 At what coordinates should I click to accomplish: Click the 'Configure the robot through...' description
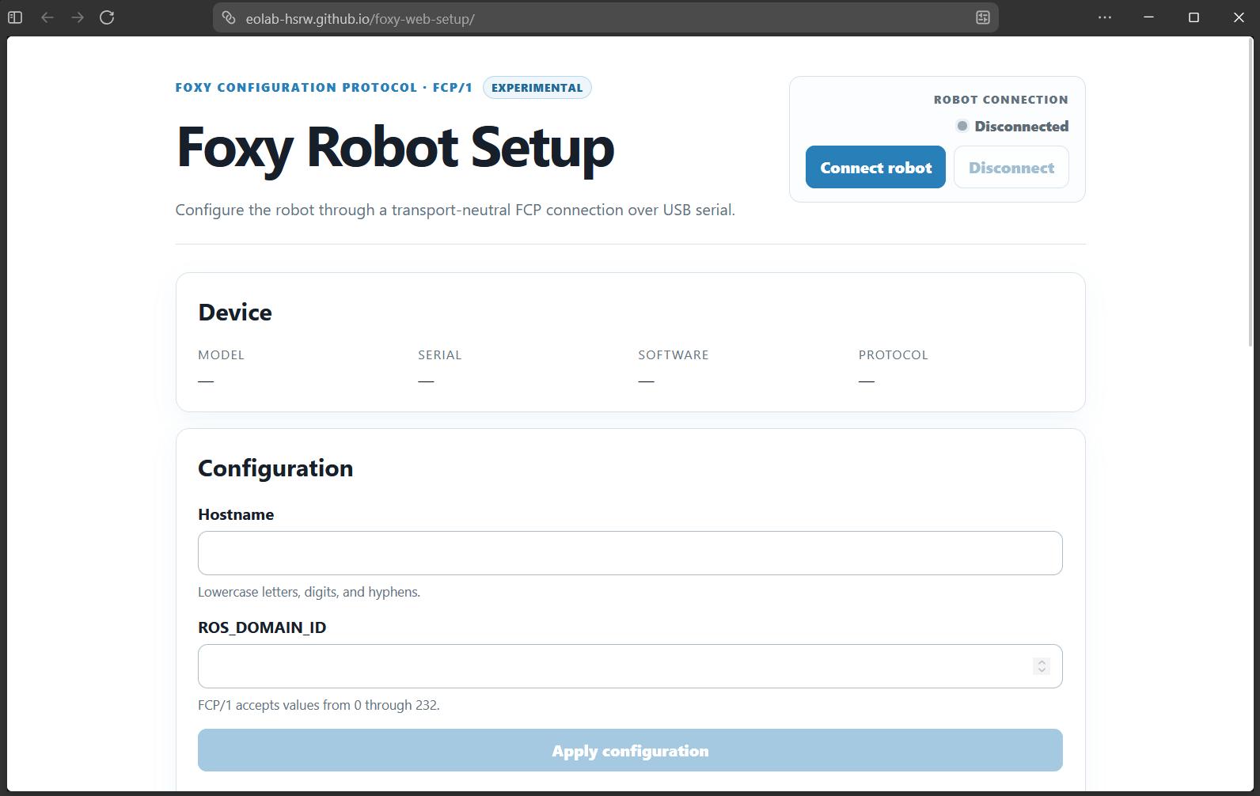[x=455, y=210]
